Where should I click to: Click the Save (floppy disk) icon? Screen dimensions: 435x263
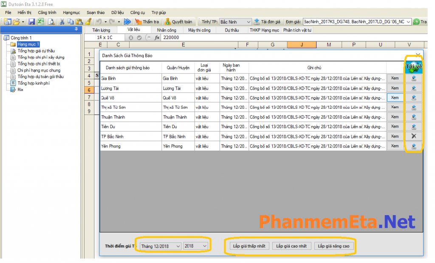[32, 22]
